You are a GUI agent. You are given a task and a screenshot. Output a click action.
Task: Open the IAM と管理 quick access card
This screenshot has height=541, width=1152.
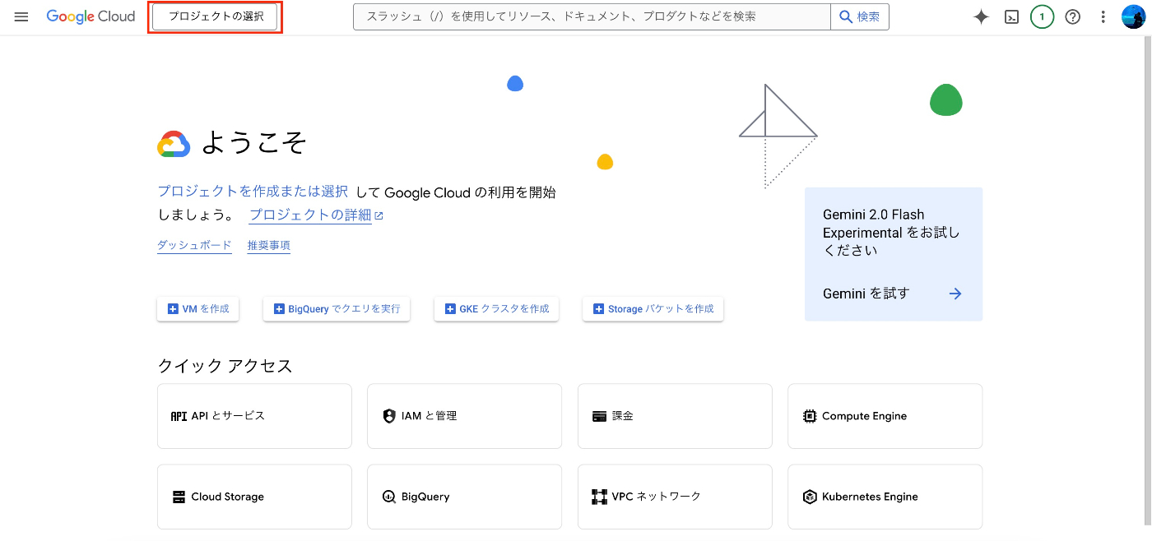click(464, 416)
